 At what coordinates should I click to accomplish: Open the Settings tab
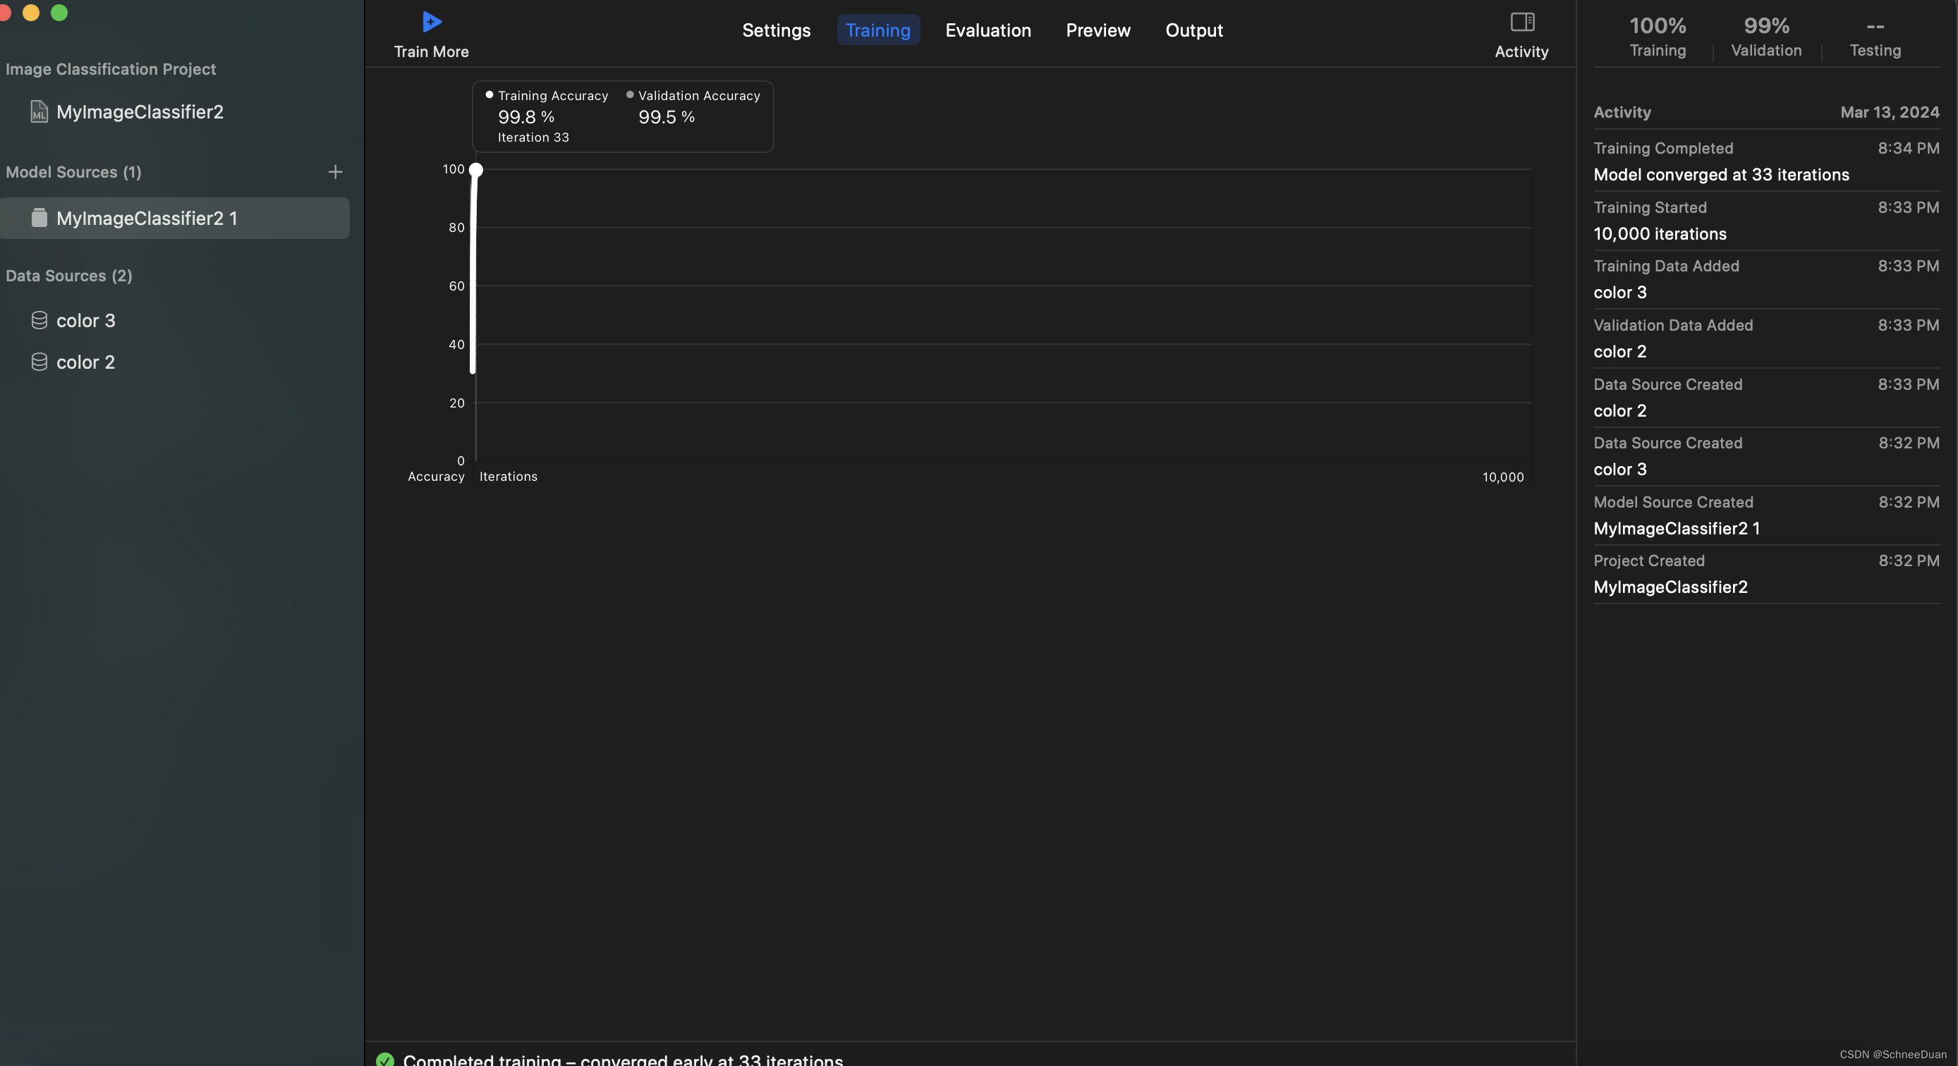tap(776, 30)
